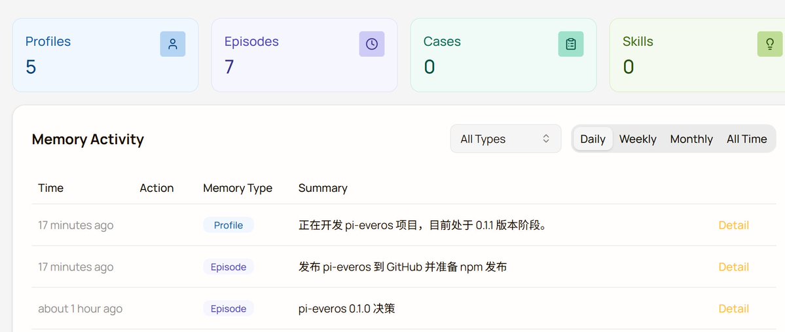
Task: Open Detail for the Profile entry
Action: coord(733,225)
